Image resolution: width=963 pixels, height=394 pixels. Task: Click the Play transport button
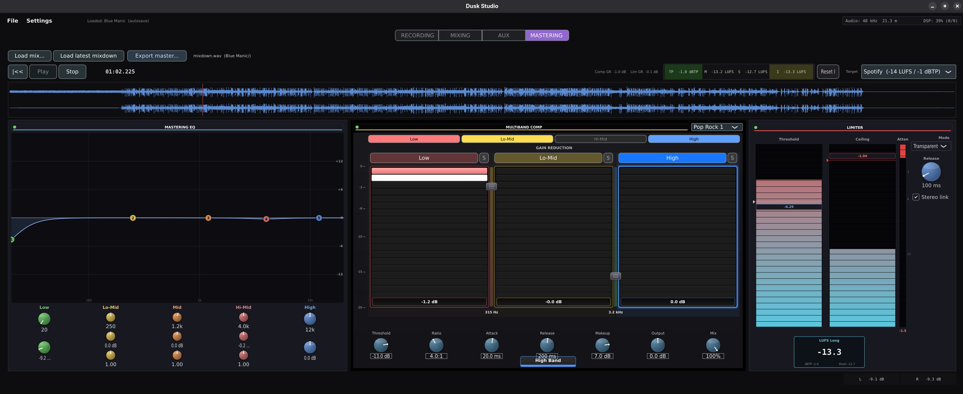(x=43, y=72)
